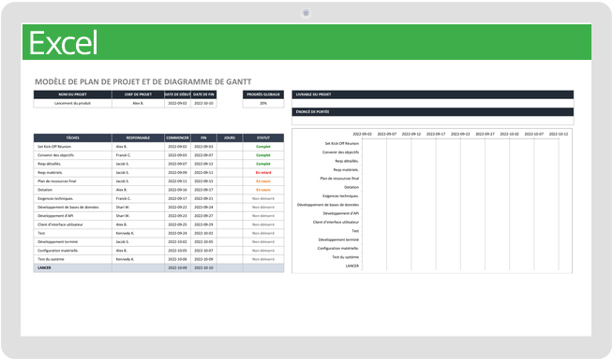Viewport: 613px width, 360px height.
Task: Click the PROGRÈS GLOBAUX header cell
Action: (x=263, y=94)
